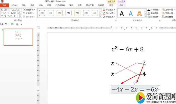The width and height of the screenshot is (176, 104).
Task: Open the 形状填充 (Shape Fill) dropdown
Action: tap(109, 10)
